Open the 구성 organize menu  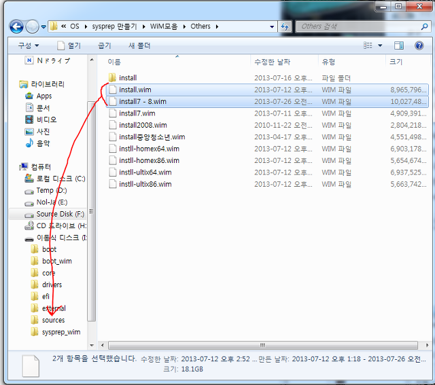click(x=29, y=45)
